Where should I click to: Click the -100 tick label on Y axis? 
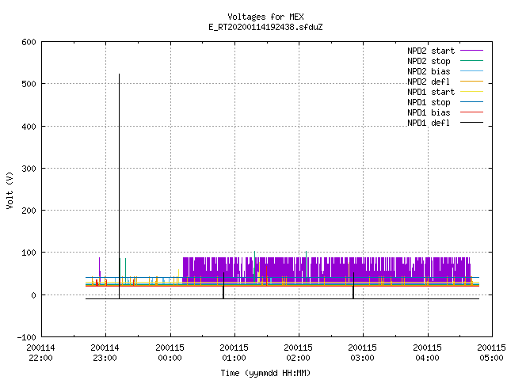tap(26, 337)
